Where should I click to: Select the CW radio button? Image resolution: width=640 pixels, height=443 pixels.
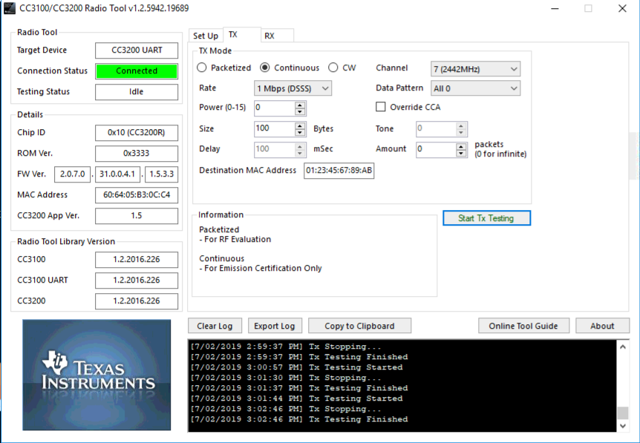coord(333,68)
